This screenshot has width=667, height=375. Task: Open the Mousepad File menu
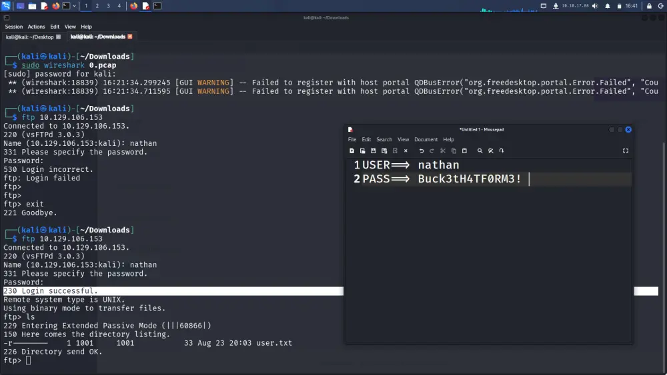point(352,139)
